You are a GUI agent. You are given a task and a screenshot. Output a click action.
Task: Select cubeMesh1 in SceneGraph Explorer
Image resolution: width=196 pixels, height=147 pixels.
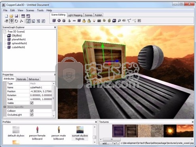click(x=18, y=47)
